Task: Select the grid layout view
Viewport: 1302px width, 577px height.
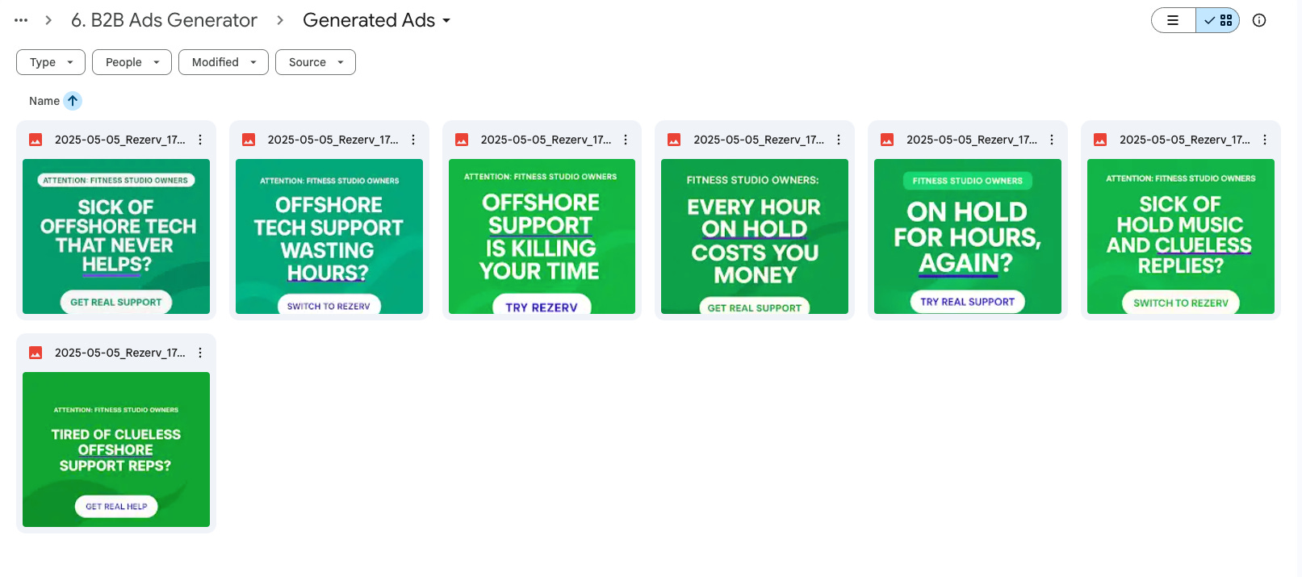Action: (1217, 20)
